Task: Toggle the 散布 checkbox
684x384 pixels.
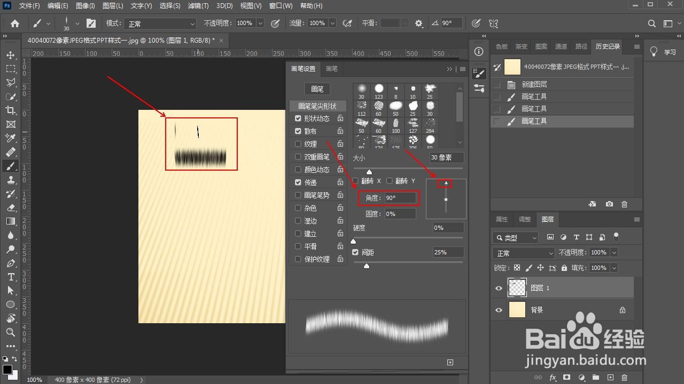Action: 298,131
